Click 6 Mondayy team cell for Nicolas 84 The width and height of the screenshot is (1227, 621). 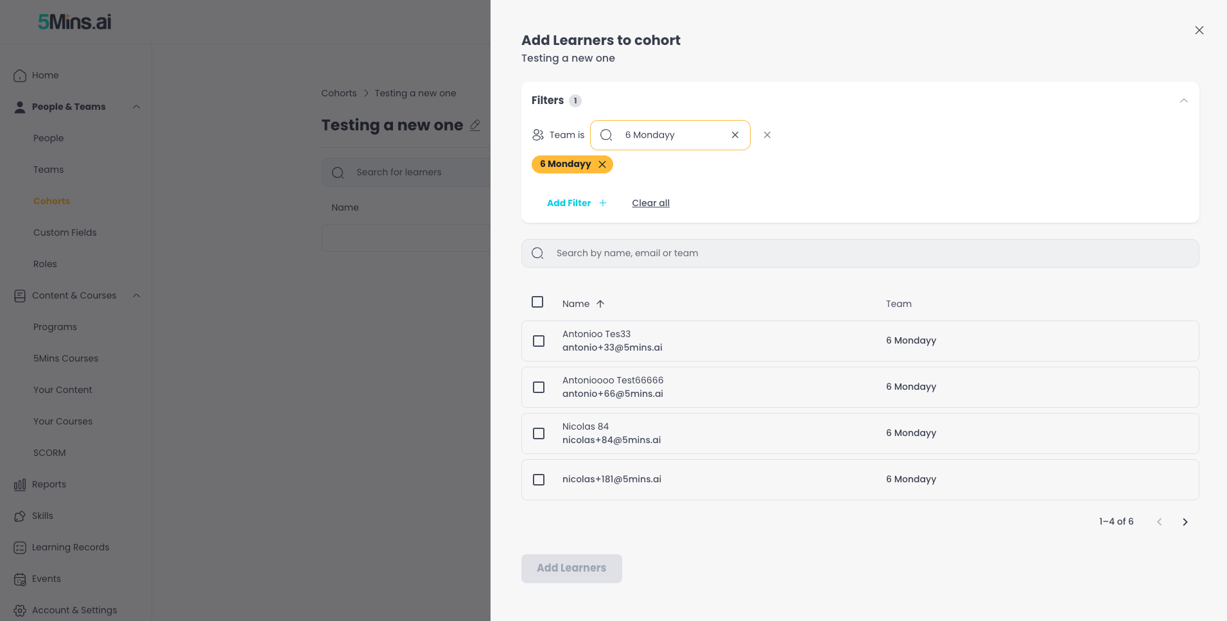pyautogui.click(x=911, y=433)
